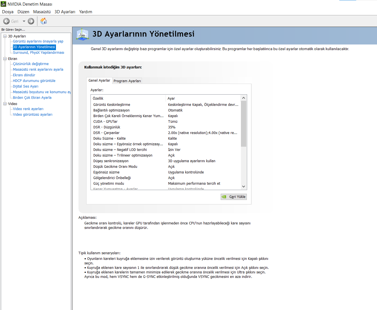Open Masaüstü renk ayarlarını ayarla

coord(38,70)
